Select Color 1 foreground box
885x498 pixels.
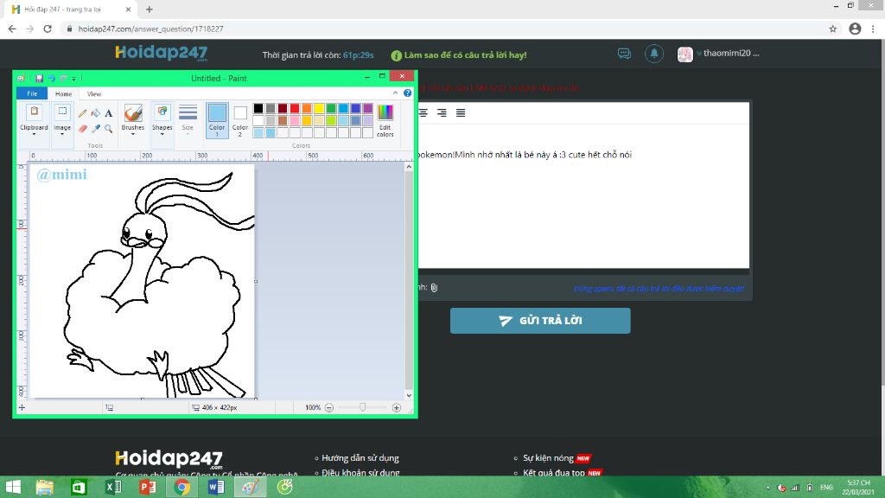(217, 119)
